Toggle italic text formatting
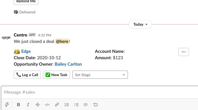Image resolution: width=198 pixels, height=110 pixels. (28, 104)
